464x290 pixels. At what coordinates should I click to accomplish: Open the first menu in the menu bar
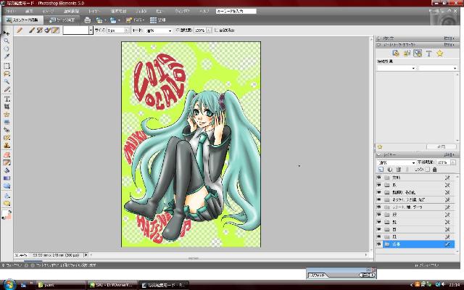[x=9, y=12]
